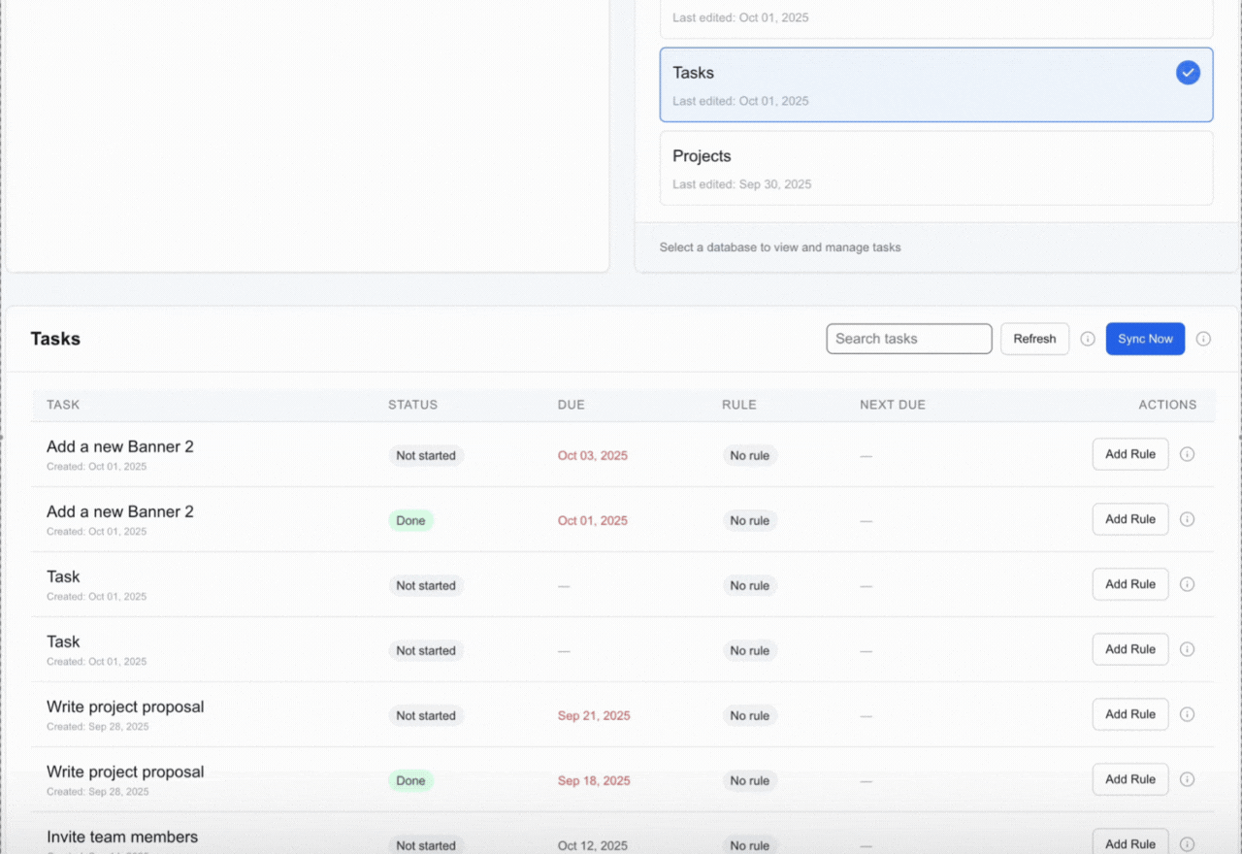
Task: Add a rule to Write project proposal
Action: [1129, 714]
